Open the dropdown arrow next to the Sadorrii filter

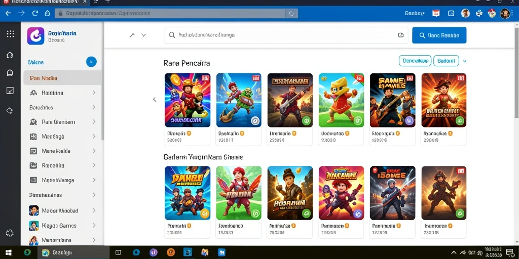pyautogui.click(x=464, y=61)
